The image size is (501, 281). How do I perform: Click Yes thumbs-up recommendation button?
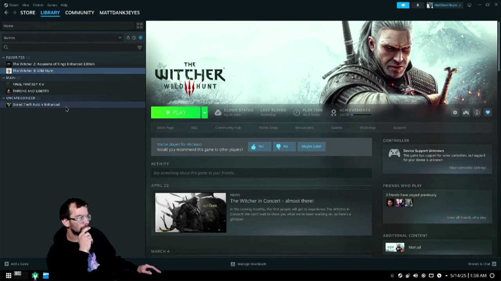pyautogui.click(x=260, y=146)
